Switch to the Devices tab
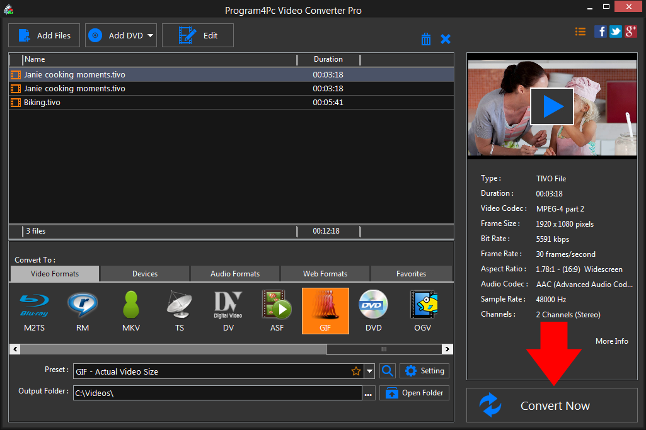 coord(144,274)
